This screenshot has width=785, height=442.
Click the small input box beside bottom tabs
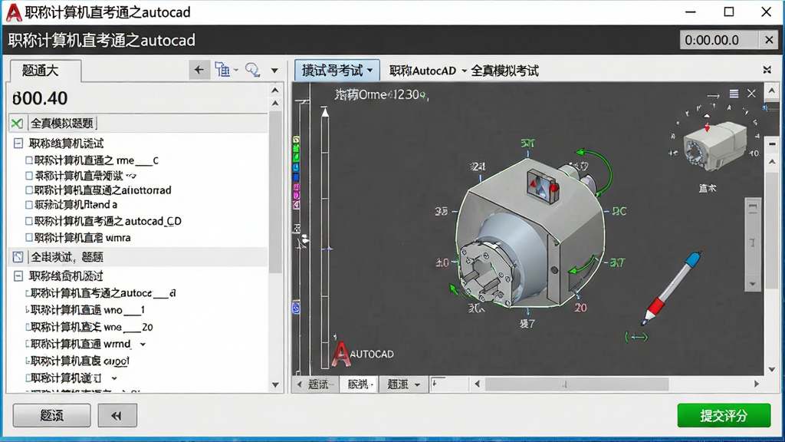coord(449,384)
